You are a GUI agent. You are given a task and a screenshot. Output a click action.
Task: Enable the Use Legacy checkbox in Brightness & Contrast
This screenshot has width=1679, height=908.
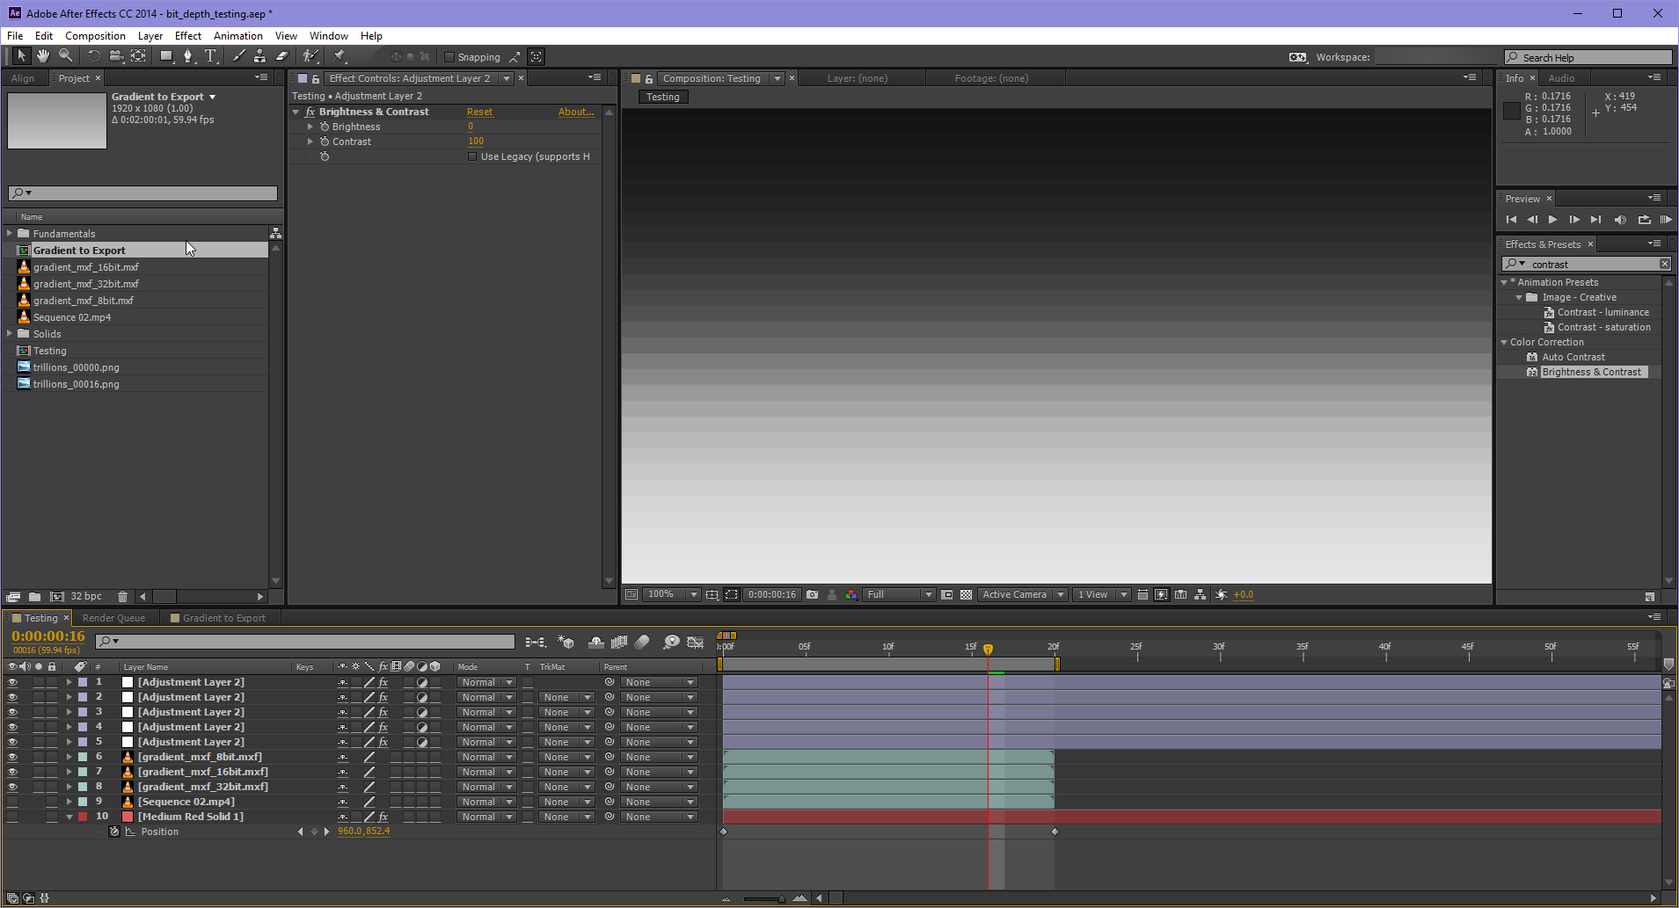(472, 156)
